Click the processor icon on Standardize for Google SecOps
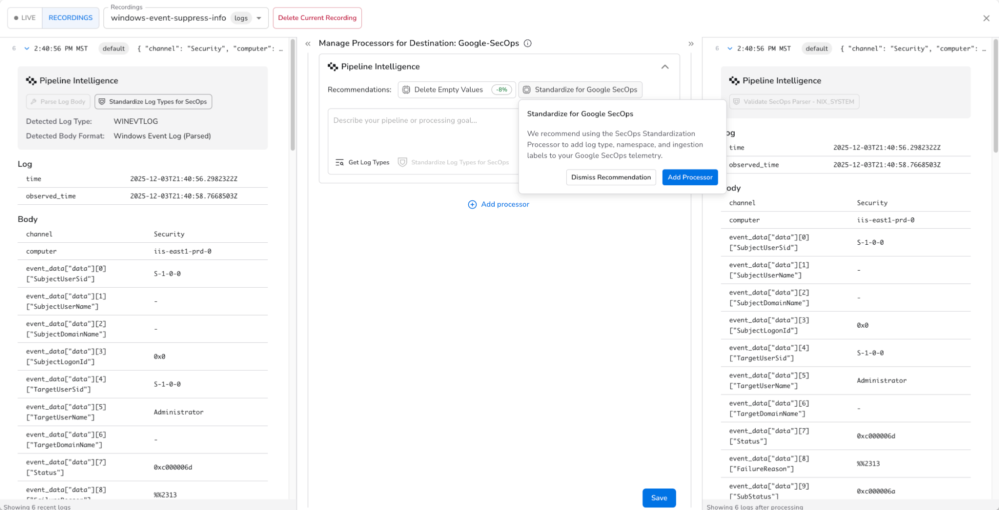This screenshot has height=510, width=999. coord(526,89)
